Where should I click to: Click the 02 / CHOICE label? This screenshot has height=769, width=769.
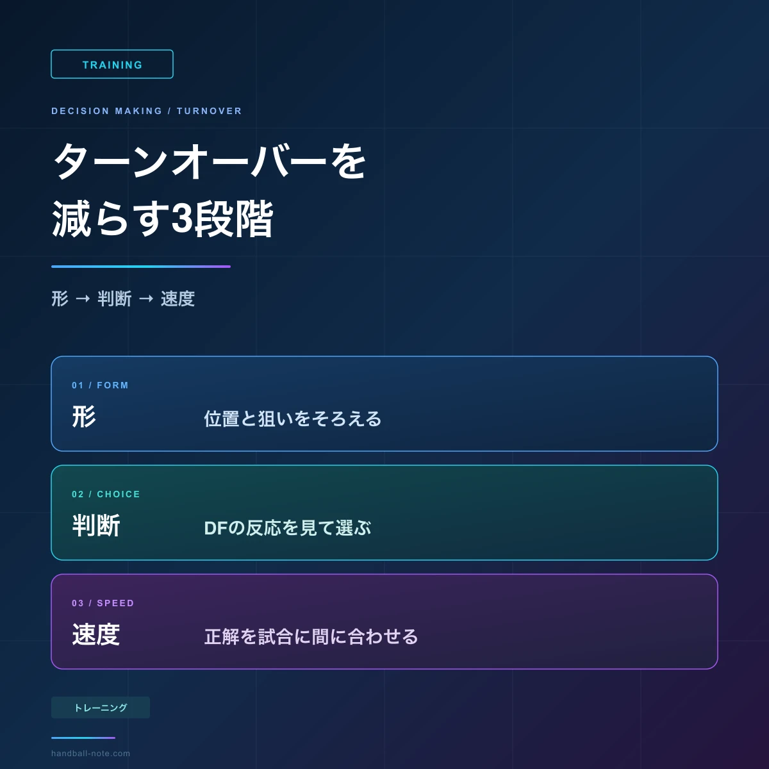click(106, 494)
